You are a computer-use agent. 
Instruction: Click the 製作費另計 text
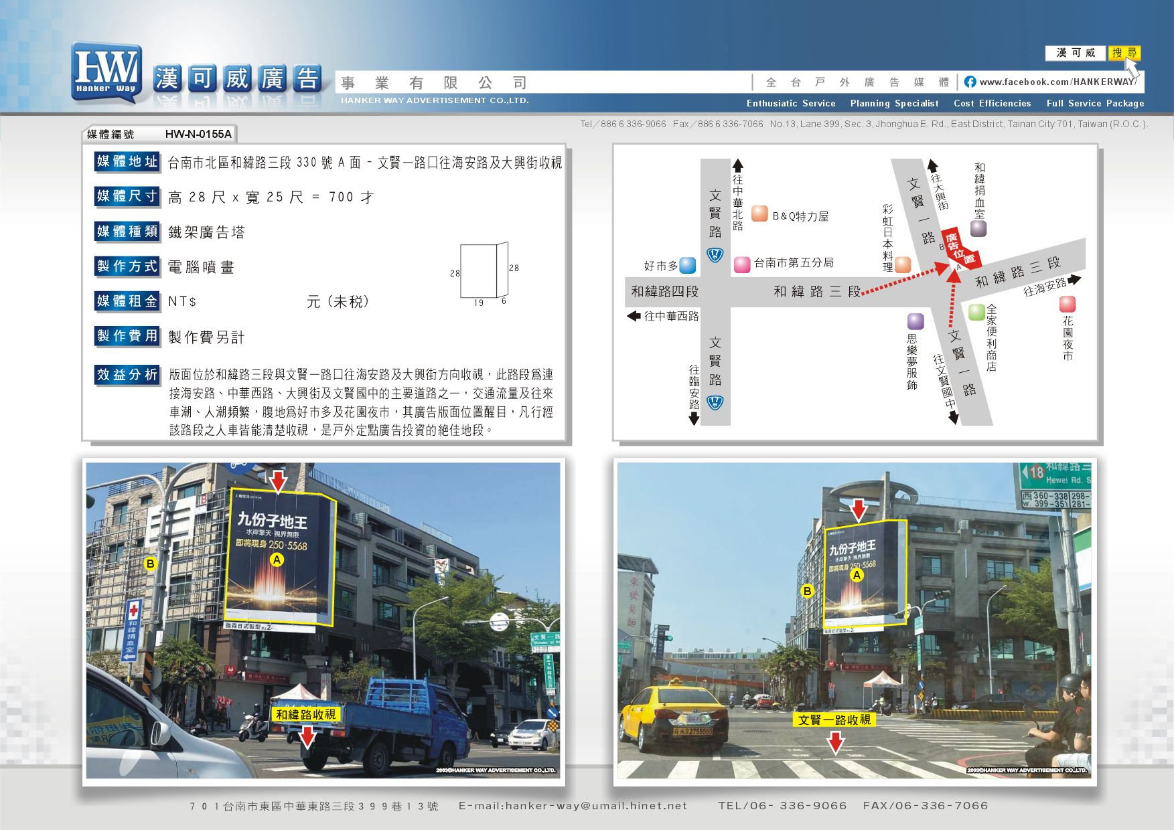tap(206, 337)
